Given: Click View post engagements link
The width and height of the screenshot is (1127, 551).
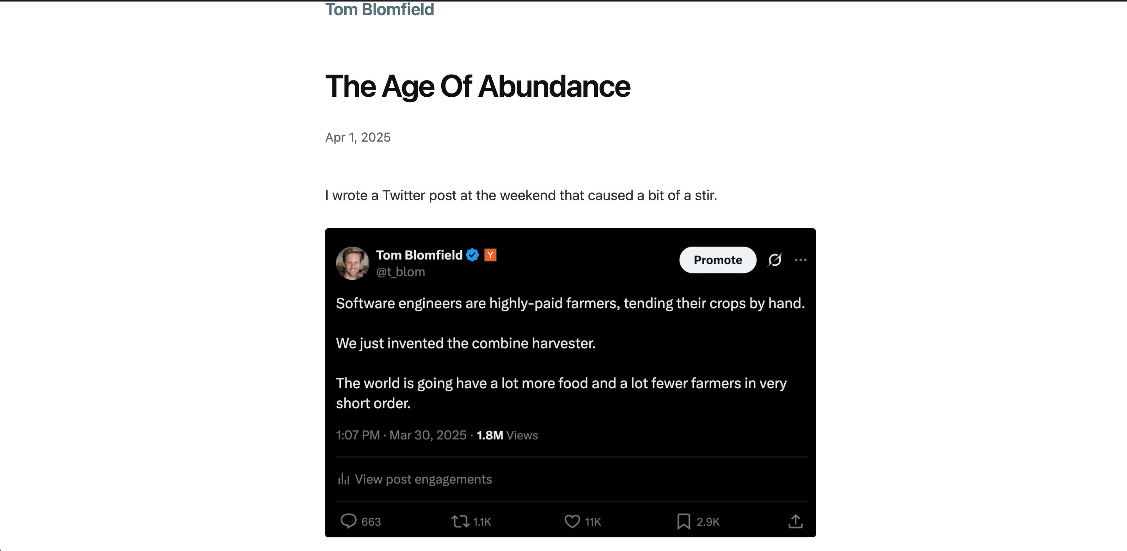Looking at the screenshot, I should pos(423,479).
